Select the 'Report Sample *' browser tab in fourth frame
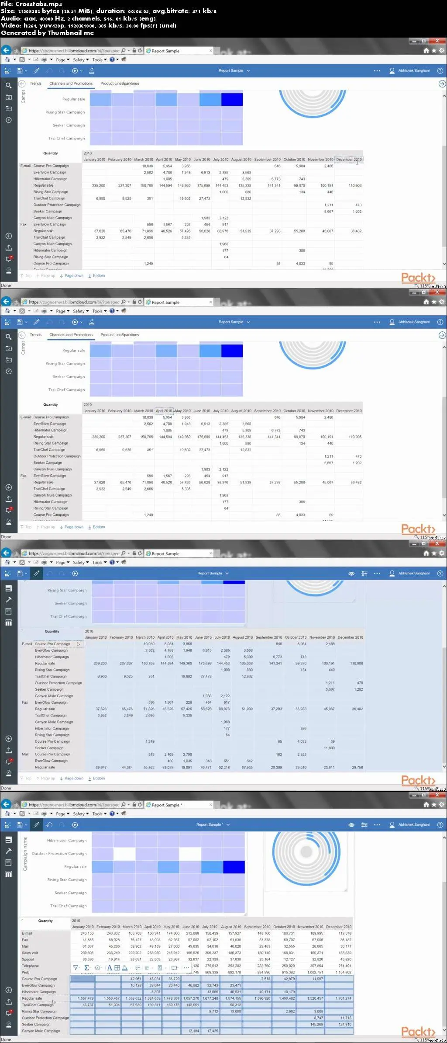The height and width of the screenshot is (1043, 447). pyautogui.click(x=179, y=805)
